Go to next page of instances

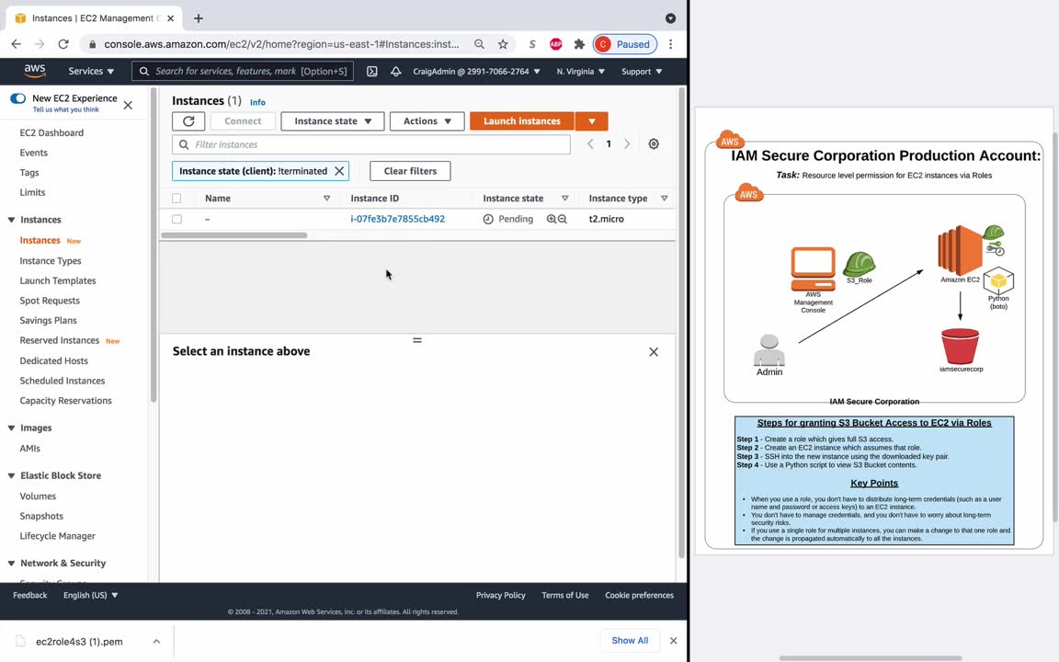(x=627, y=143)
